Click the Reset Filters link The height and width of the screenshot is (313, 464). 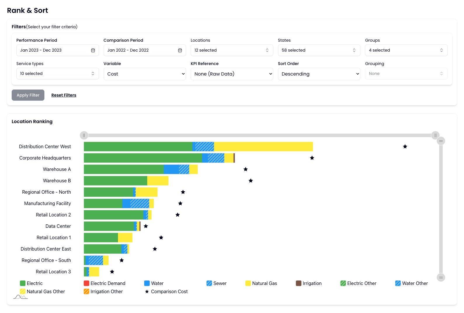[x=64, y=95]
